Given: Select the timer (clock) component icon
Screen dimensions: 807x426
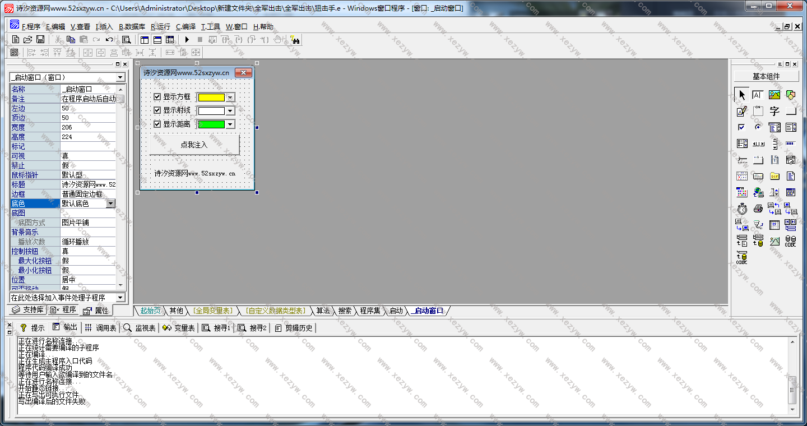Looking at the screenshot, I should point(742,209).
